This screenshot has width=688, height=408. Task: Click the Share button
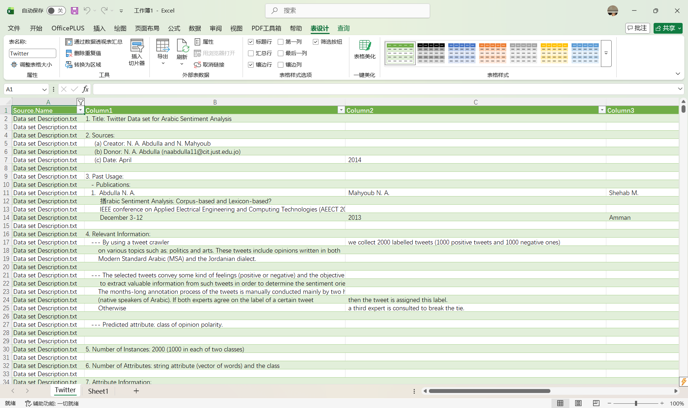point(665,28)
